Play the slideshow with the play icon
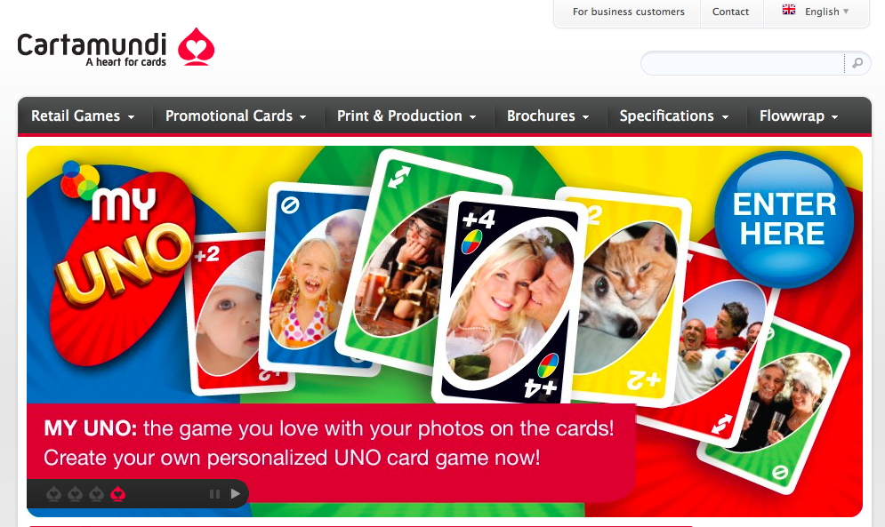Viewport: 885px width, 527px height. tap(236, 494)
